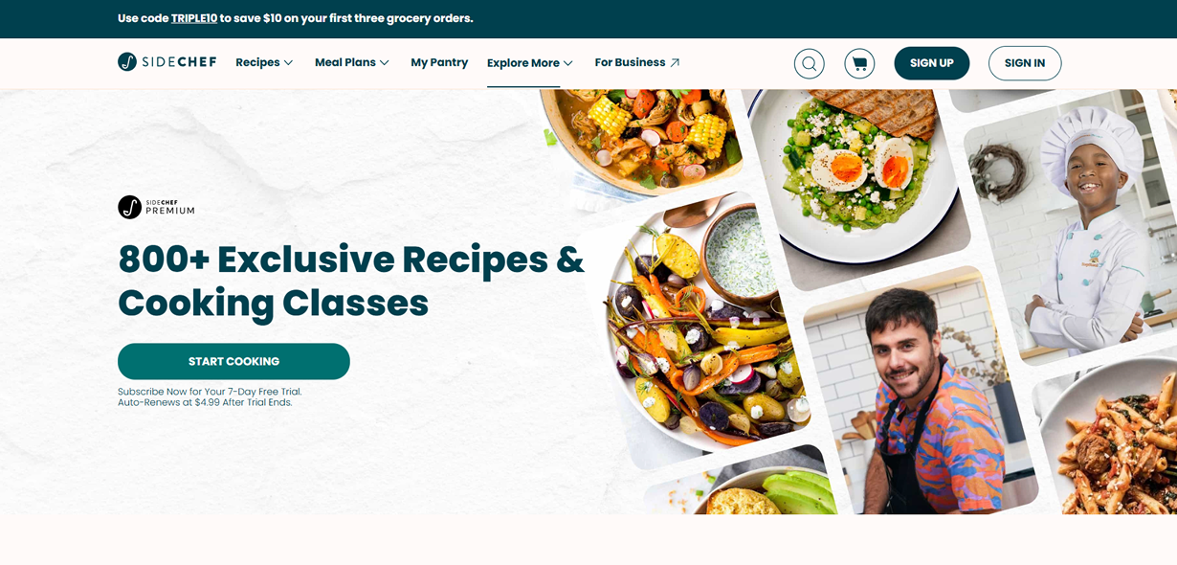Viewport: 1177px width, 565px height.
Task: Click the SideChef logo icon in header
Action: pyautogui.click(x=127, y=62)
